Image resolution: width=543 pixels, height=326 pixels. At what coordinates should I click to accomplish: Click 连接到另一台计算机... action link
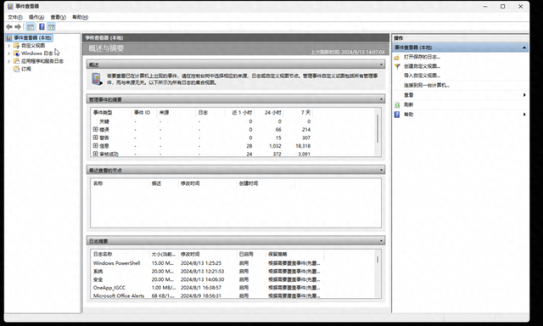[426, 85]
